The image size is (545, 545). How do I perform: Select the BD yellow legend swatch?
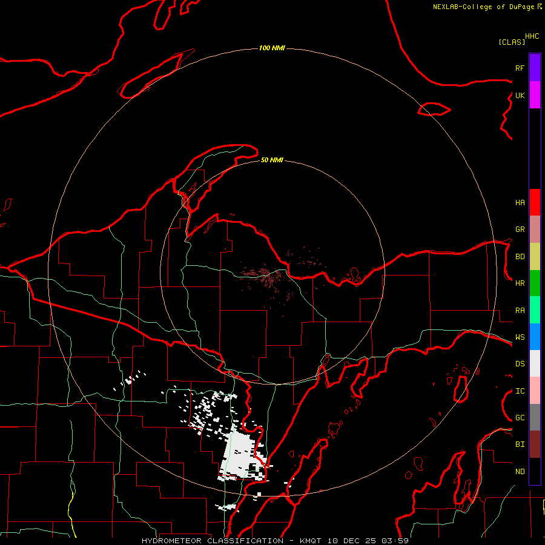coord(535,257)
